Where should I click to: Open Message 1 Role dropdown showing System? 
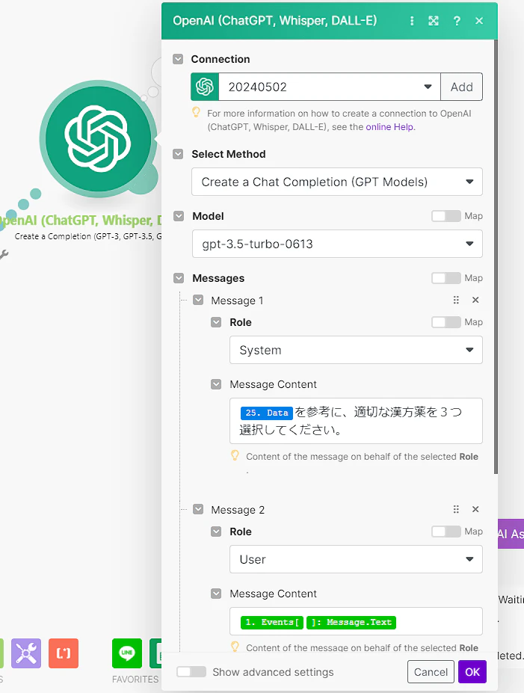coord(356,350)
